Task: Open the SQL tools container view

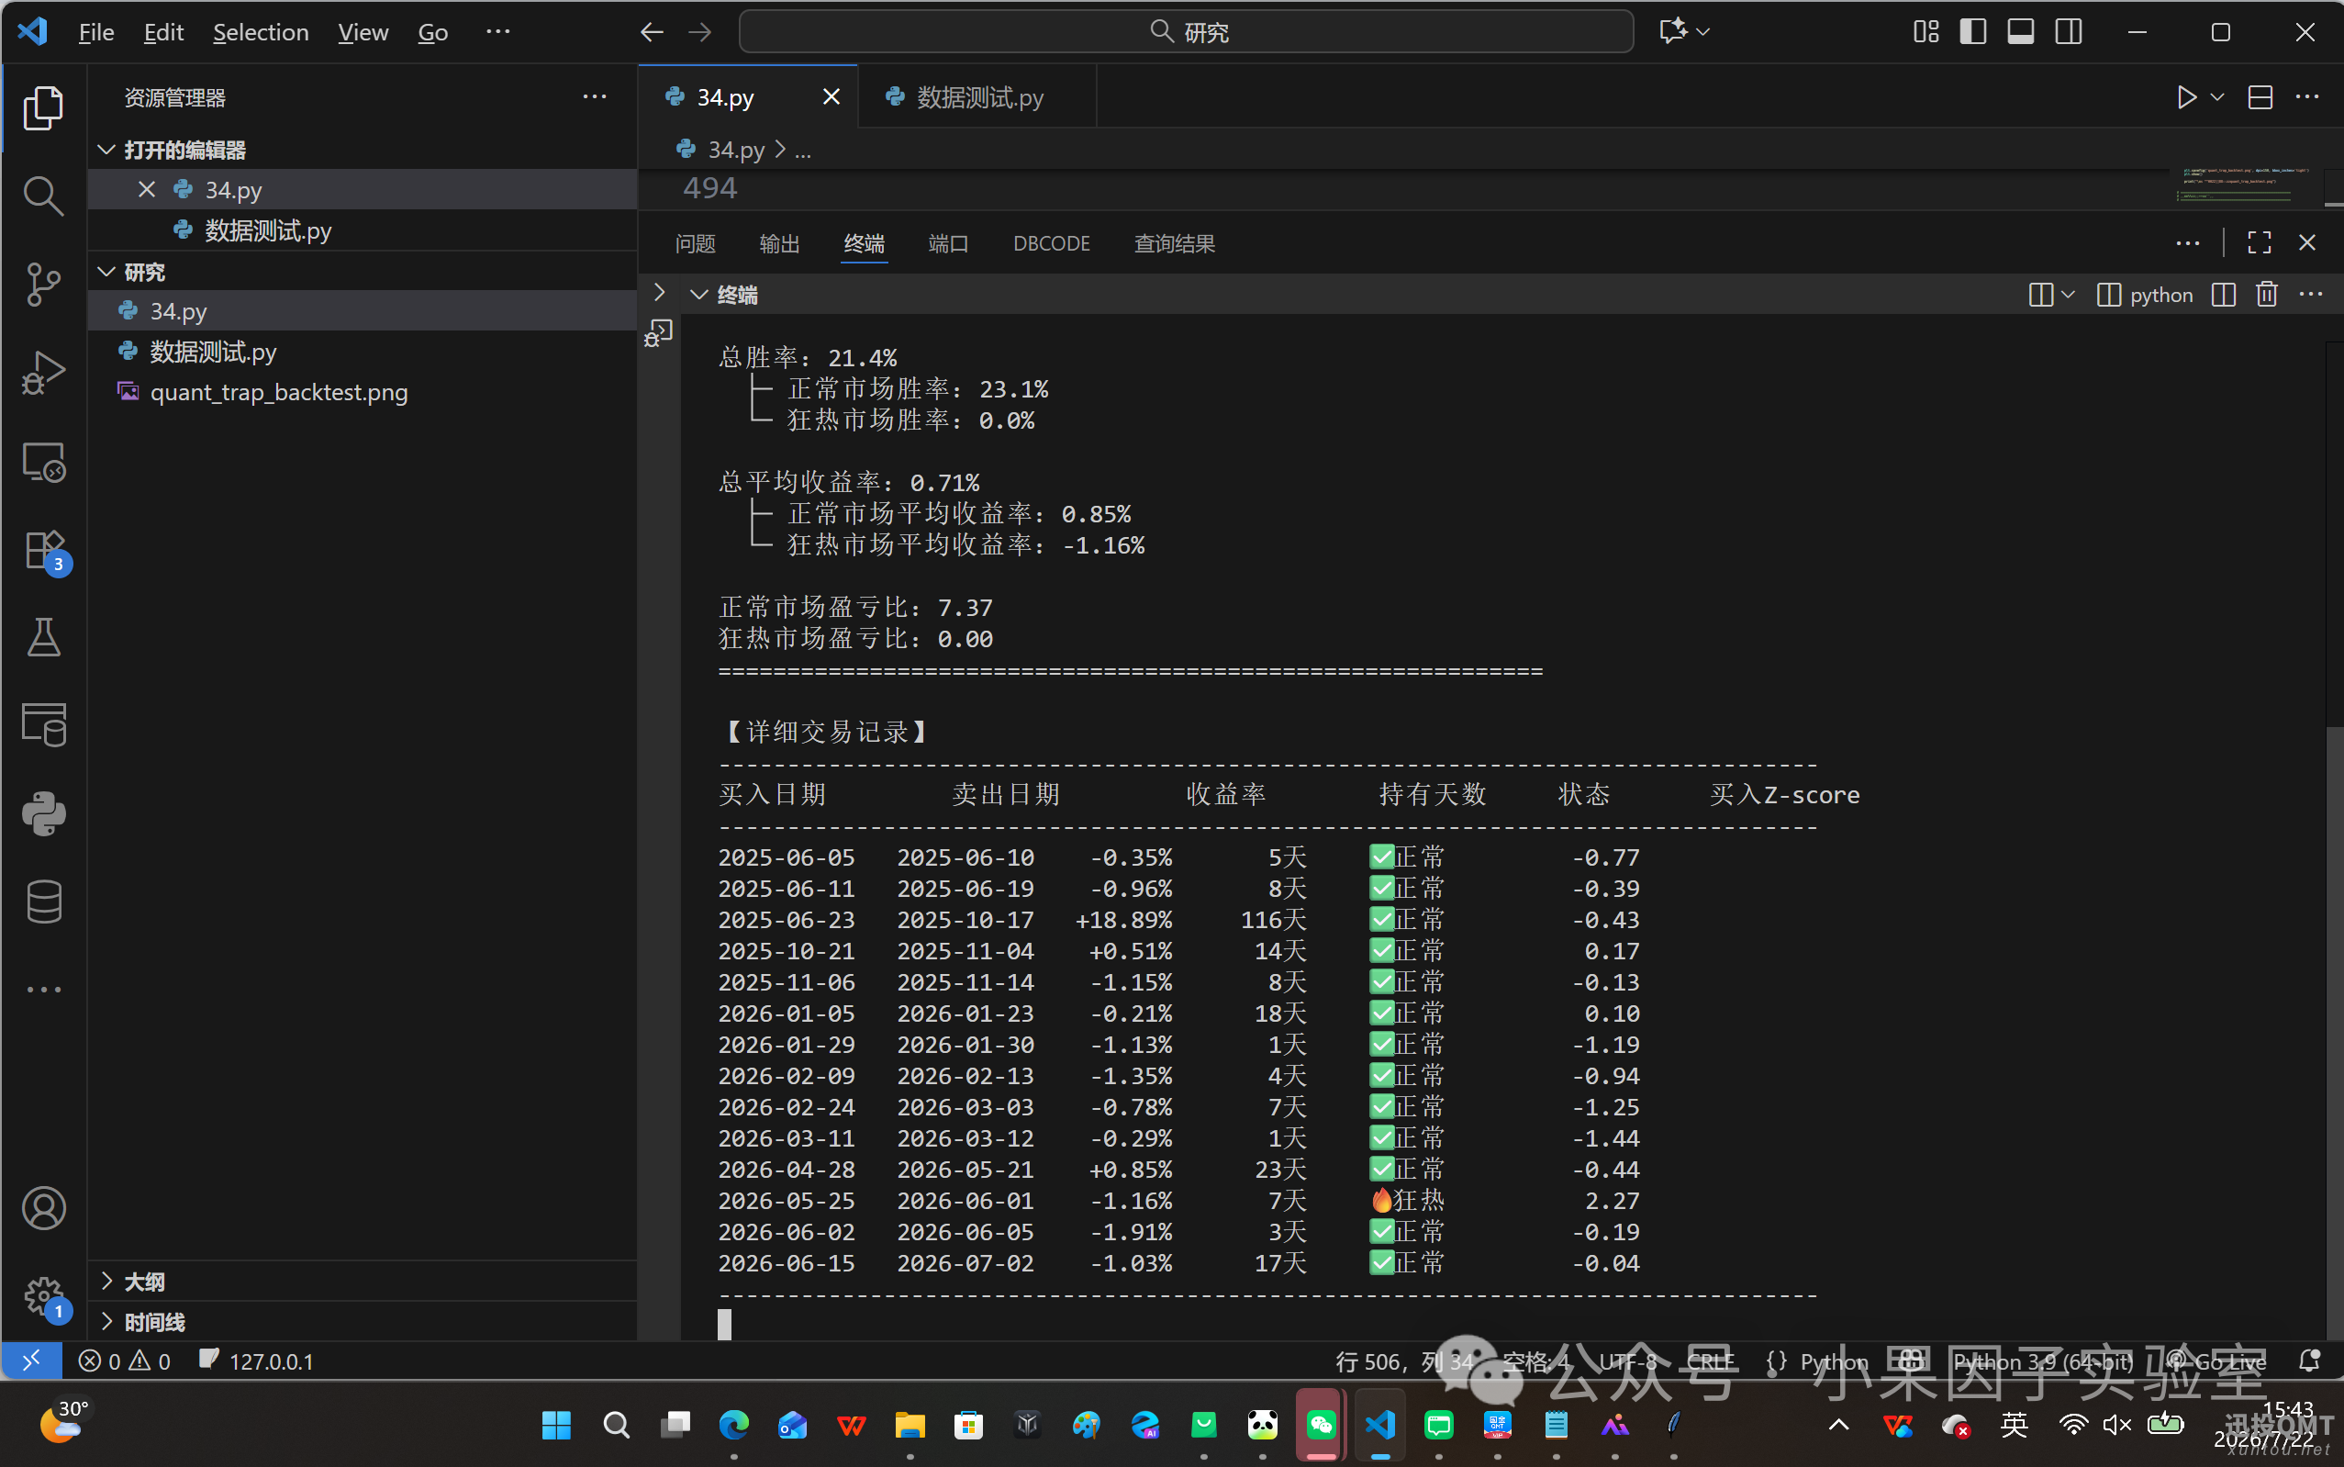Action: click(x=44, y=726)
